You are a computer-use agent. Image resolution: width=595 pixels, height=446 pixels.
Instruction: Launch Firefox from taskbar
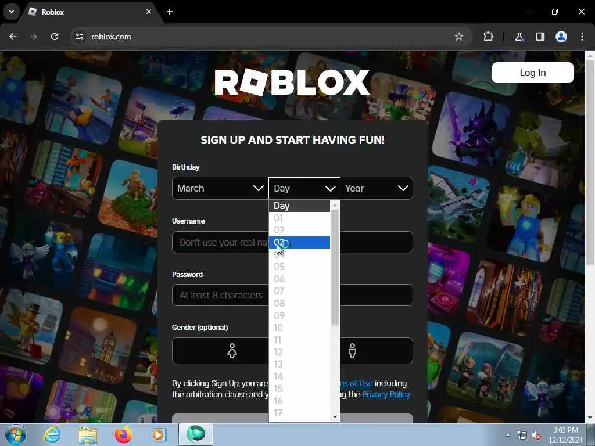click(123, 434)
